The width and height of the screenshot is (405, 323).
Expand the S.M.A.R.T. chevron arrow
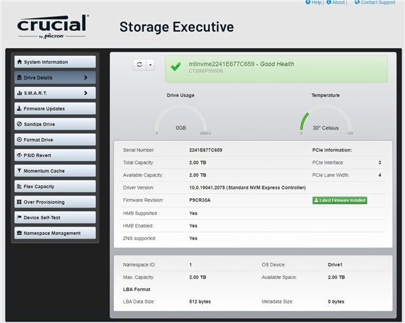coord(86,93)
